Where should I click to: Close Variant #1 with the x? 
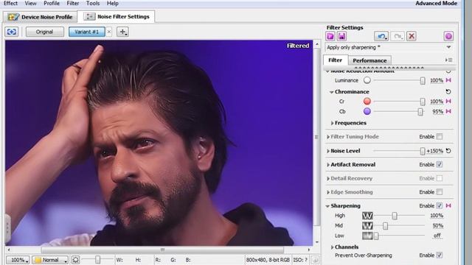[x=109, y=32]
